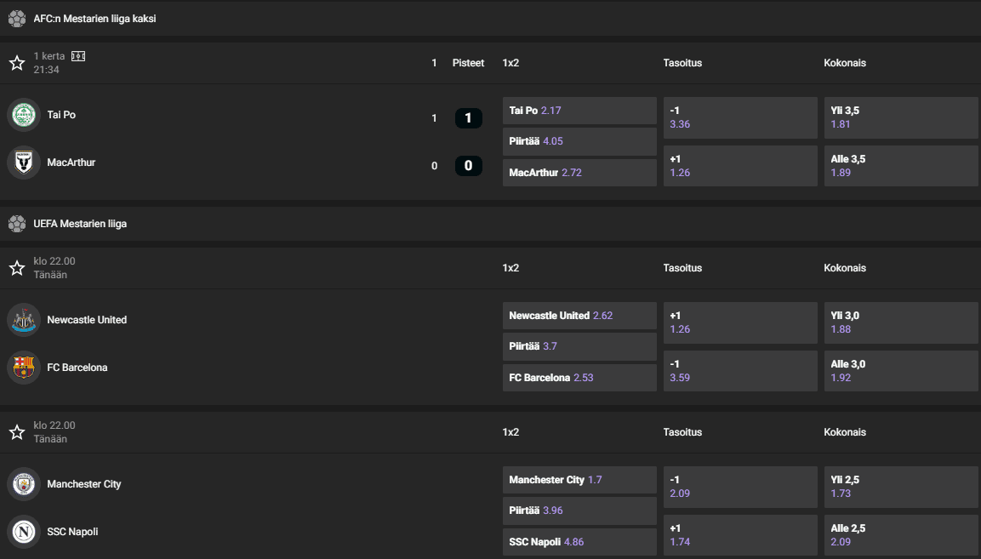Pick Newcastle handicap +1 at 1.26
The height and width of the screenshot is (559, 981).
point(740,323)
